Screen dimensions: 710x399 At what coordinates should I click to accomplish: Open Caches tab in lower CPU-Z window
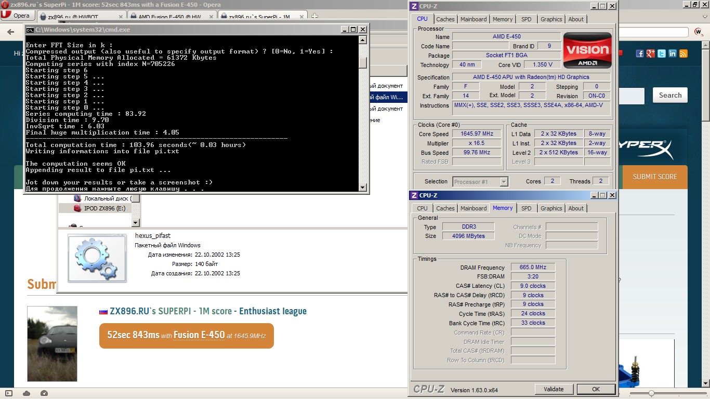tap(445, 208)
